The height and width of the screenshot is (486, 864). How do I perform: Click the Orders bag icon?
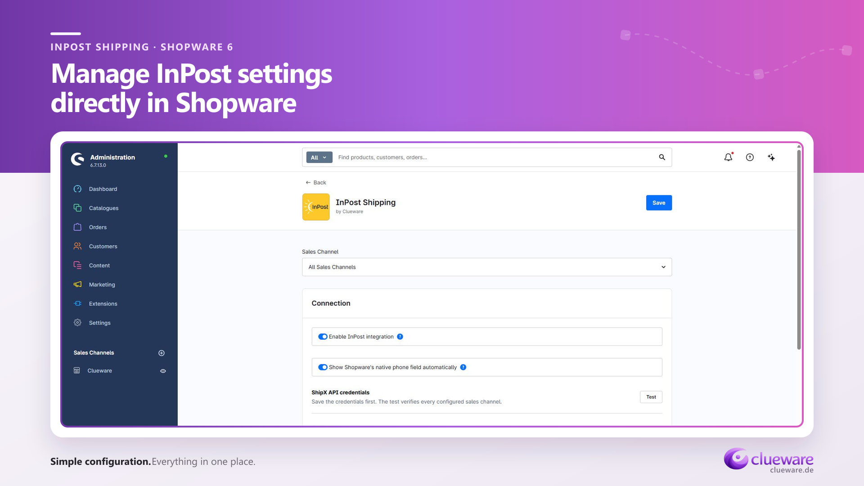(77, 227)
